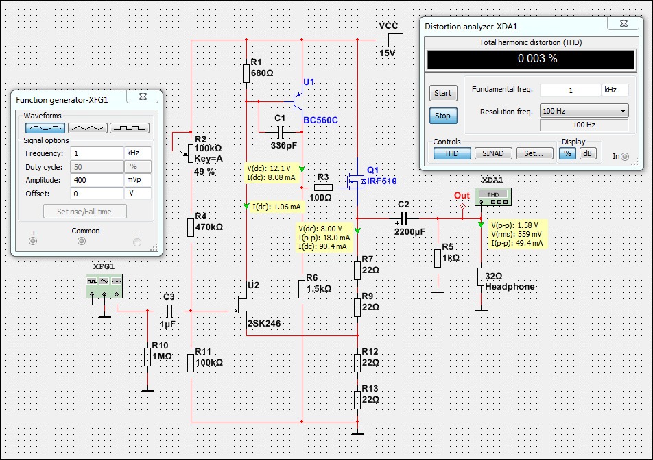
Task: Click the XDA1 distortion analyzer instrument
Action: [x=493, y=197]
